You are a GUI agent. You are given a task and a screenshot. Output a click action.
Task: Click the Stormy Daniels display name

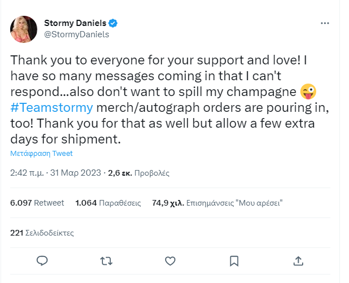click(x=75, y=23)
